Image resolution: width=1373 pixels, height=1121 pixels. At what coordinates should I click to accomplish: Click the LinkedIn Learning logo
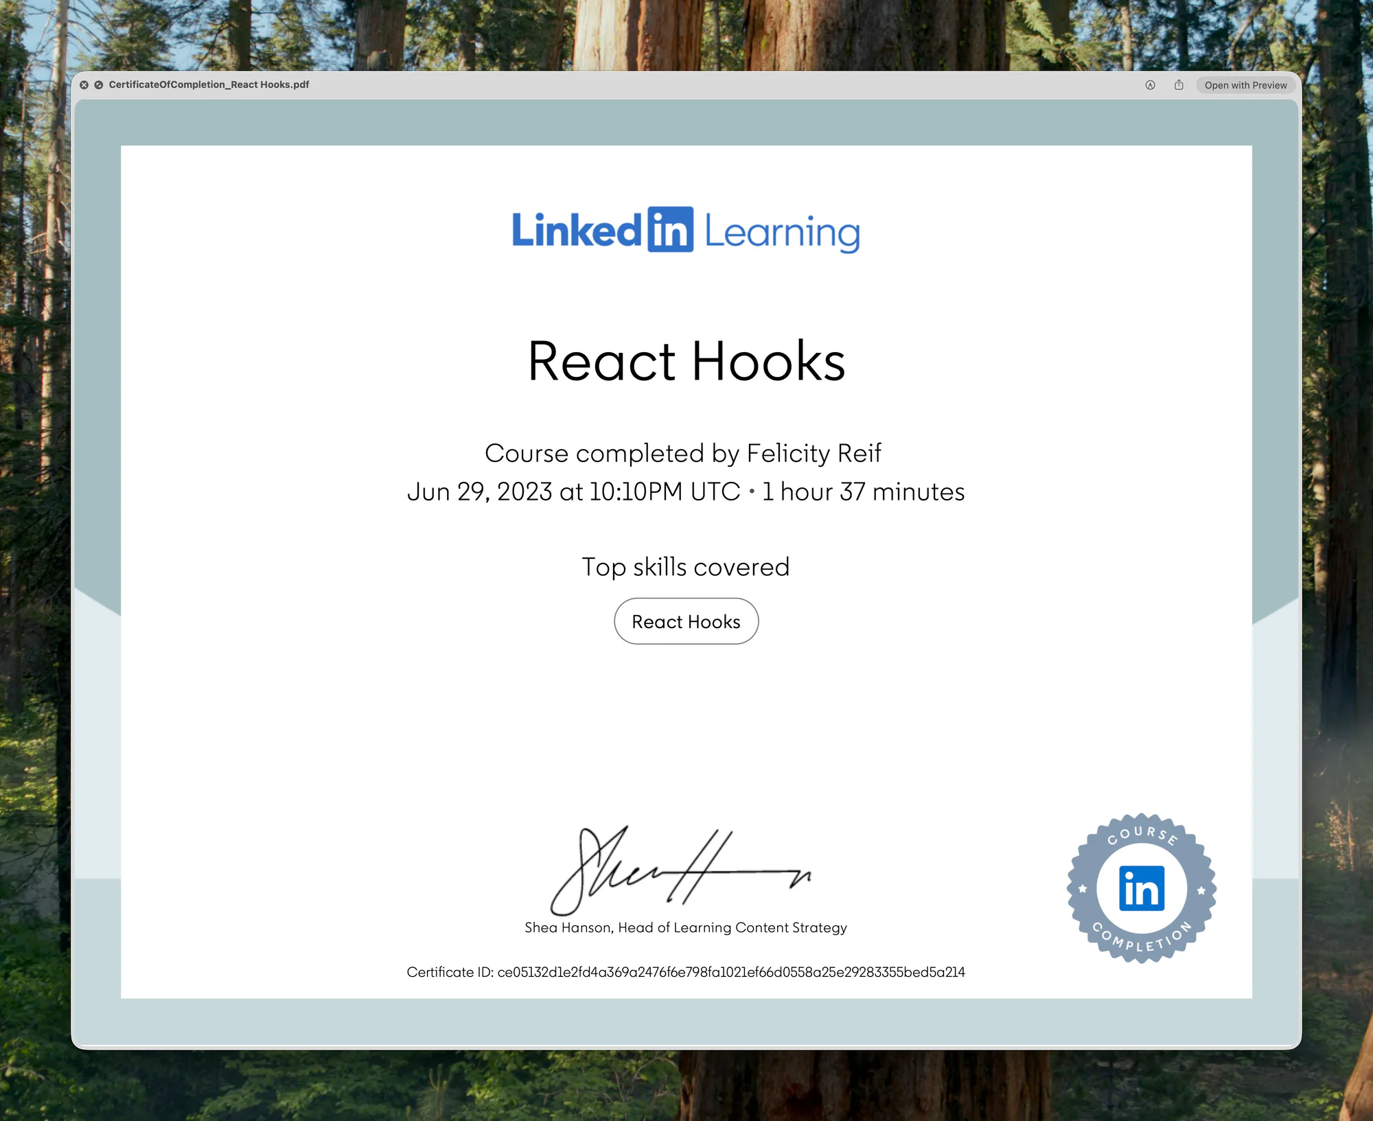686,230
